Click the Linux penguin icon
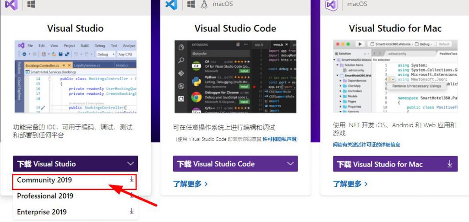 [204, 4]
